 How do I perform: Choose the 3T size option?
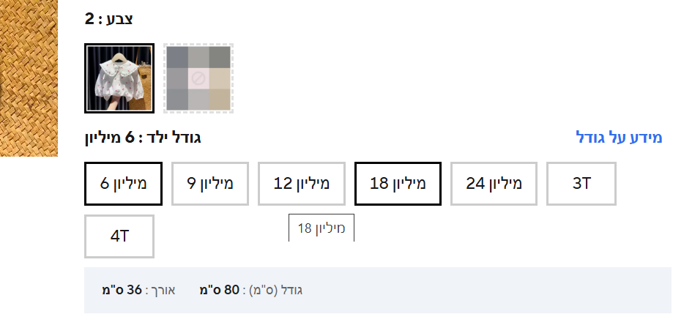[581, 183]
